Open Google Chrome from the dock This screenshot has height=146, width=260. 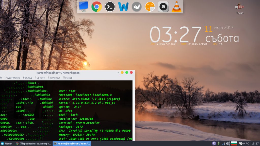(97, 7)
